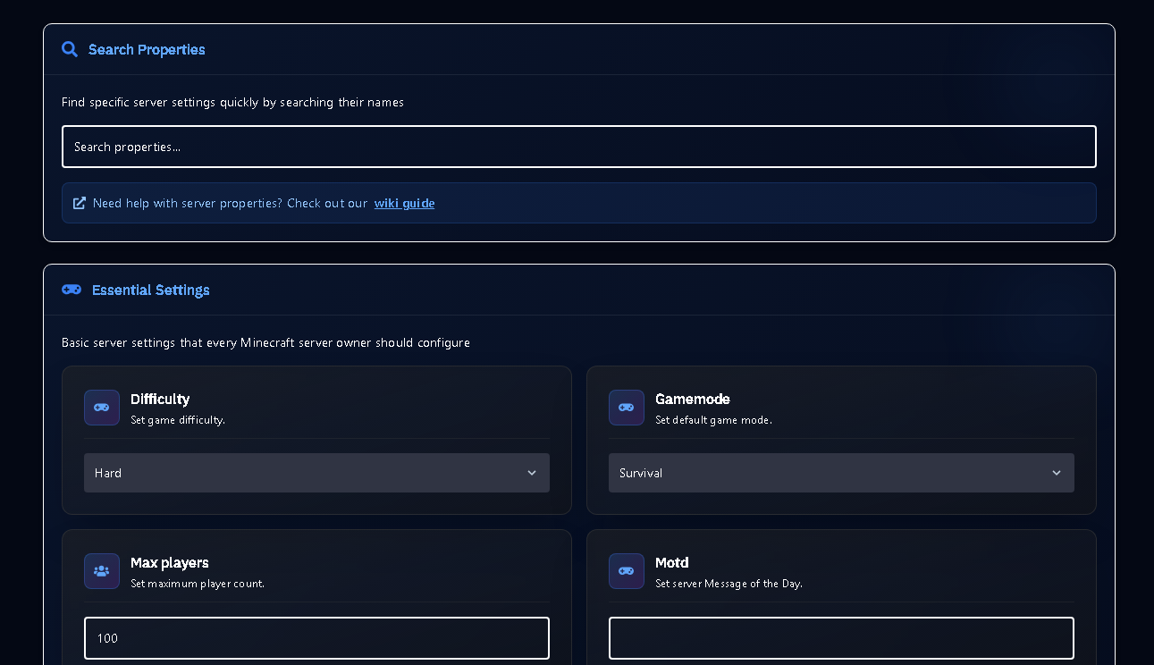Click the Max players people icon

[101, 570]
